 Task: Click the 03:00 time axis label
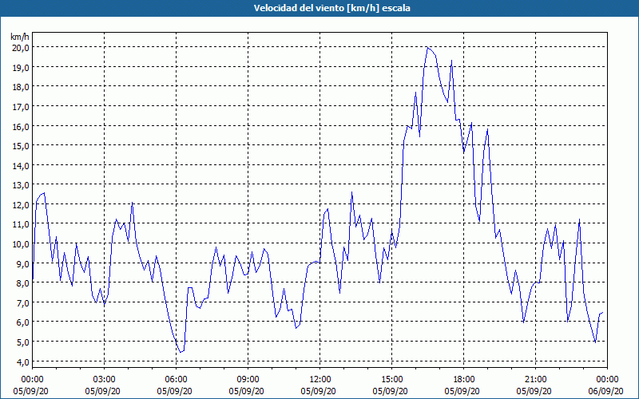pyautogui.click(x=105, y=380)
